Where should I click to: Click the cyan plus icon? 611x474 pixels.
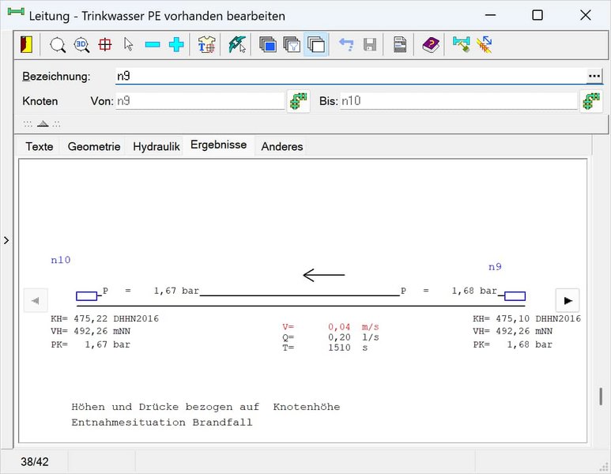(x=176, y=45)
